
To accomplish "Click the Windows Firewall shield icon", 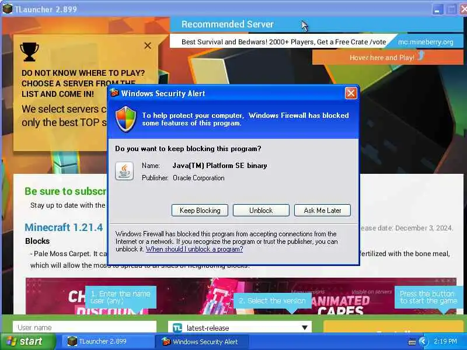I will [126, 119].
